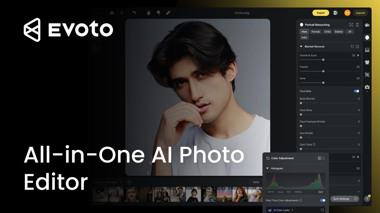Switch to the Elderly preset tab
The width and height of the screenshot is (380, 213).
[x=339, y=32]
